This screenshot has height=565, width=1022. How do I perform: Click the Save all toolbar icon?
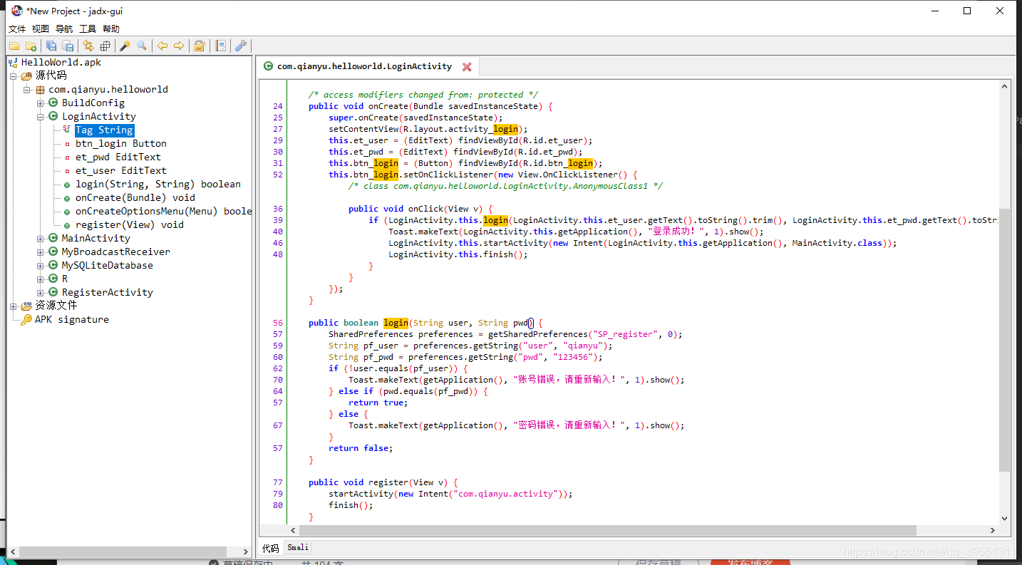point(51,46)
